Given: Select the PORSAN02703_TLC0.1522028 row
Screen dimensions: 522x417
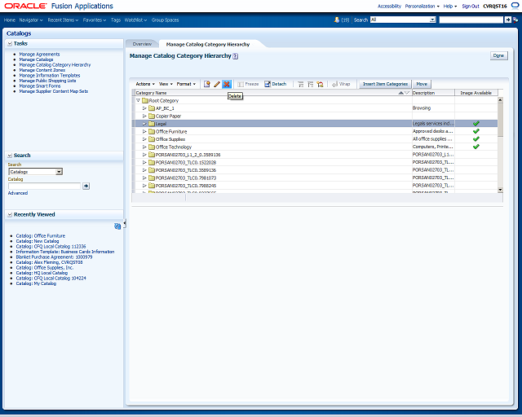Looking at the screenshot, I should coord(315,162).
